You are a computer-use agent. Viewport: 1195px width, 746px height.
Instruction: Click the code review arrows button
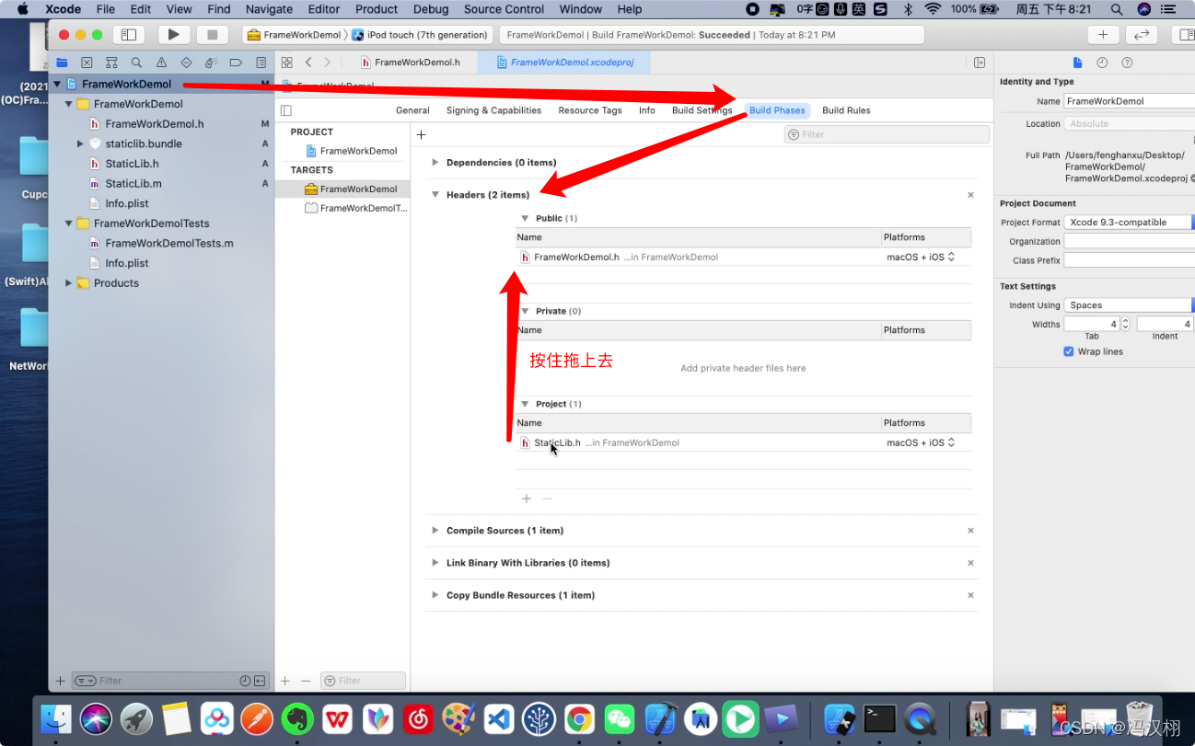[x=1142, y=35]
